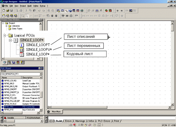Screen dimensions: 176x127
Task: Click the Watch Window toolbar icon
Action: pos(74,11)
